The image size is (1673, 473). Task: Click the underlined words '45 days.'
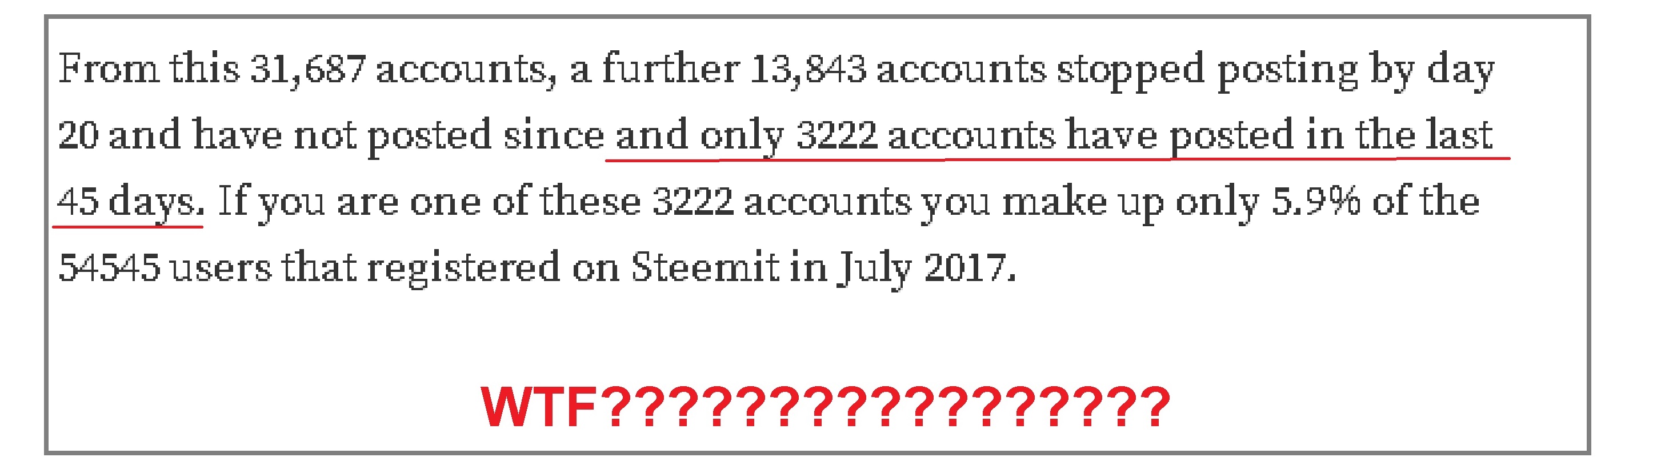pos(131,202)
